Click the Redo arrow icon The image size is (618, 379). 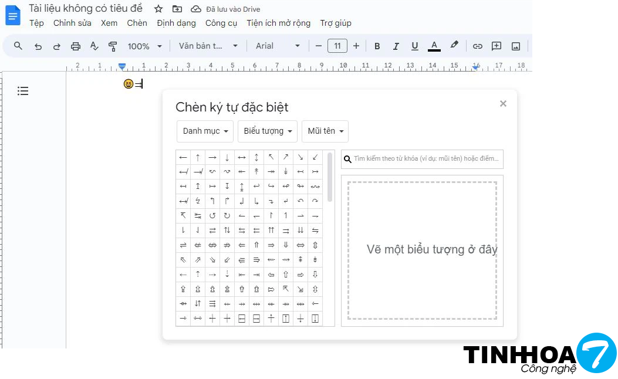click(x=57, y=46)
